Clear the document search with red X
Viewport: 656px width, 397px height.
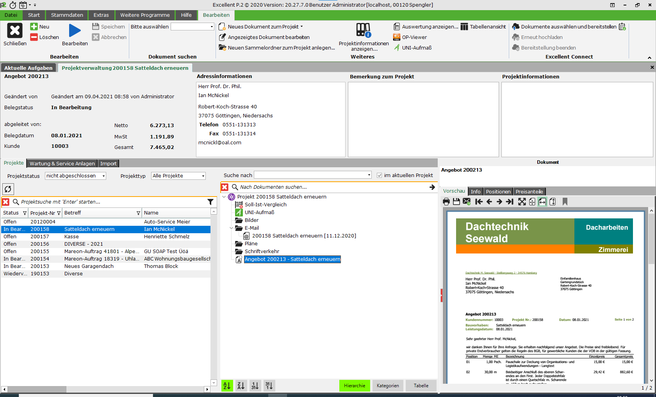tap(225, 187)
